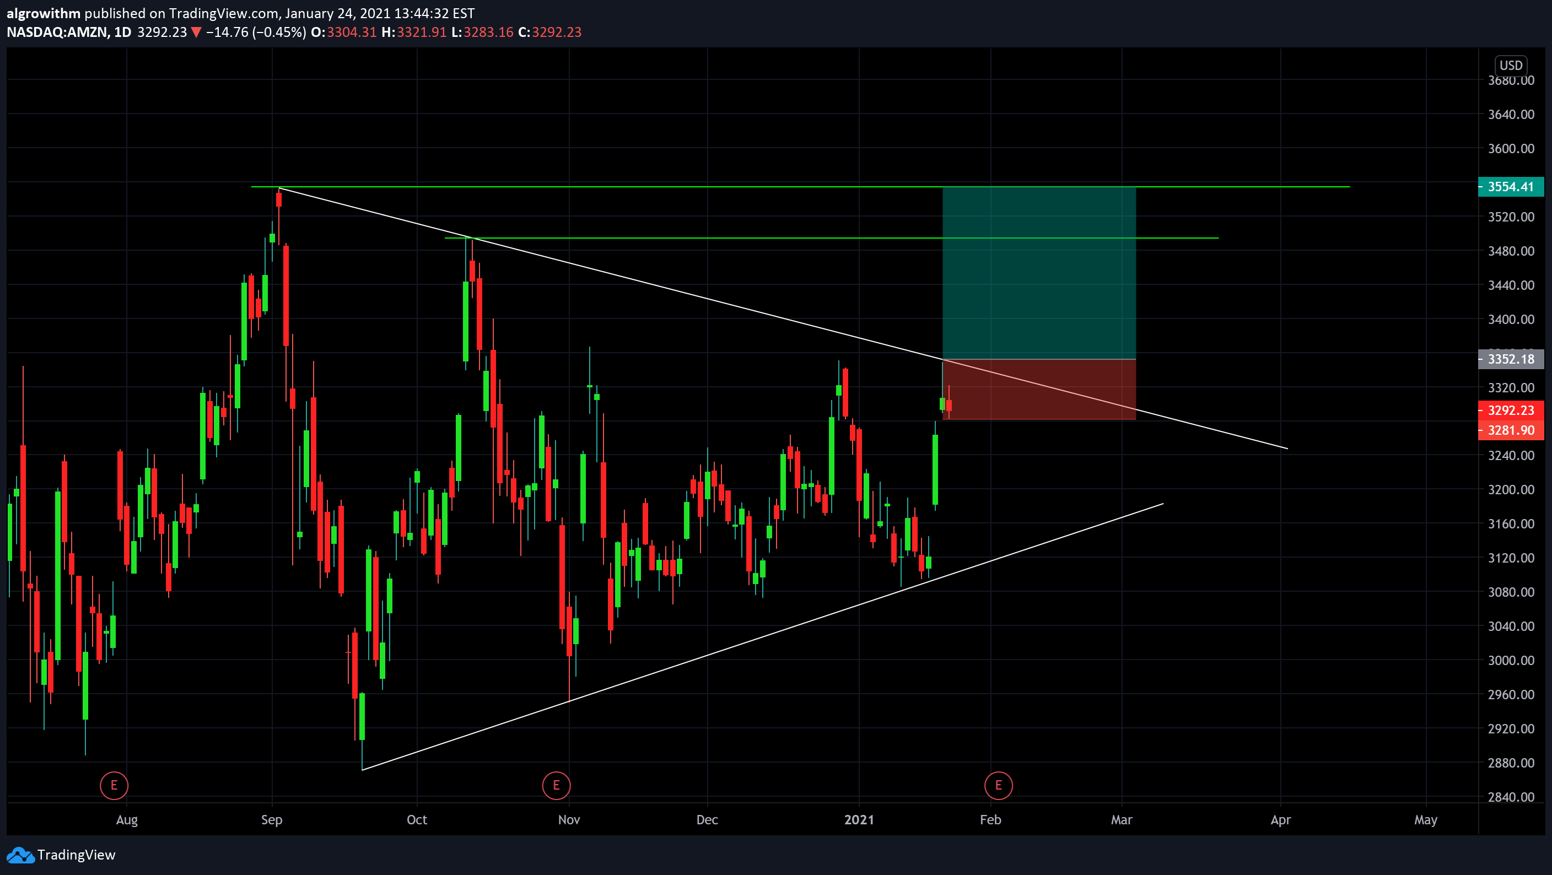Click the 3240.00 price axis label
This screenshot has height=875, width=1552.
1511,455
